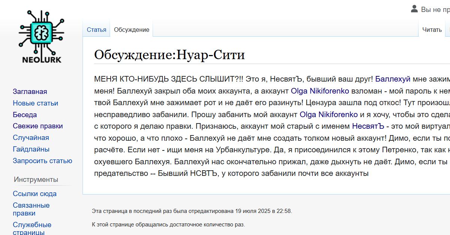
Task: Open first Olga Nikiforenko user link
Action: tap(320, 91)
